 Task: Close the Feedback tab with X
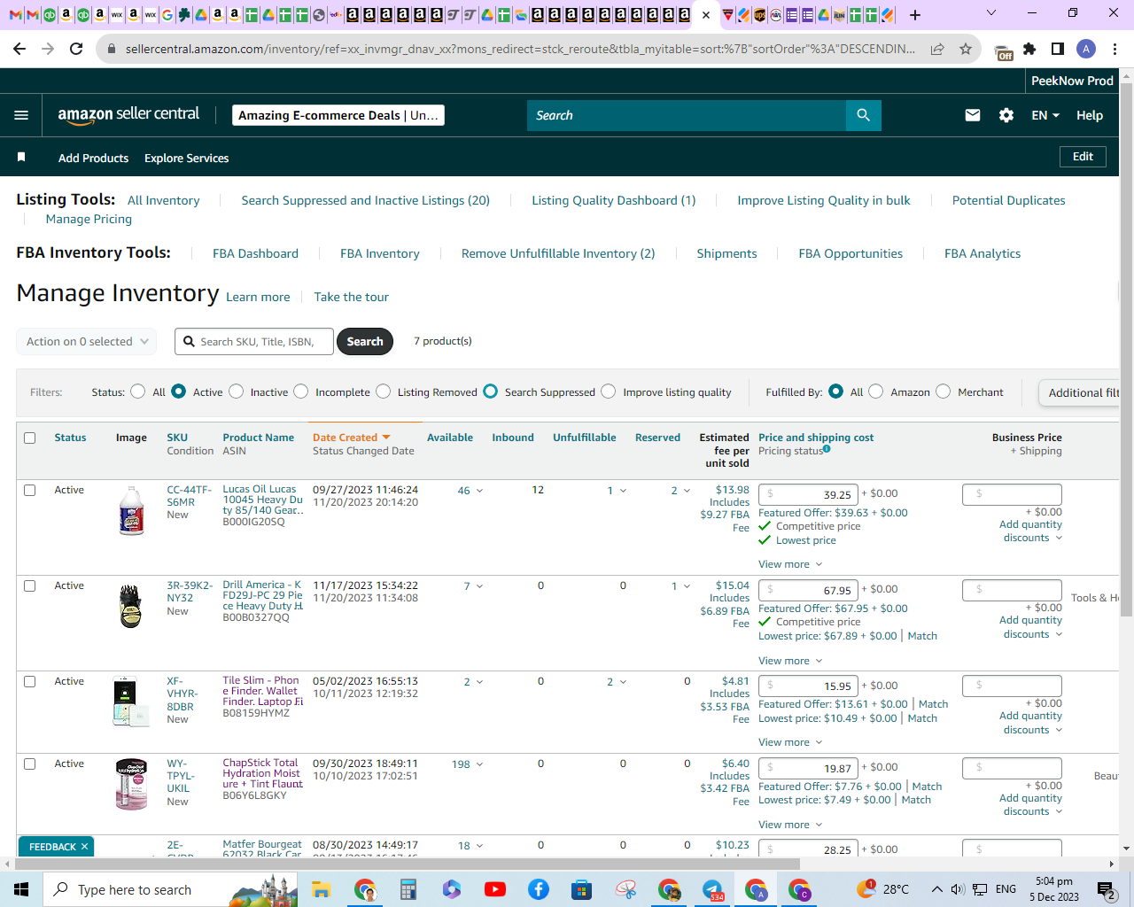85,847
